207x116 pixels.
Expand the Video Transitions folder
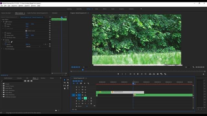(2, 95)
